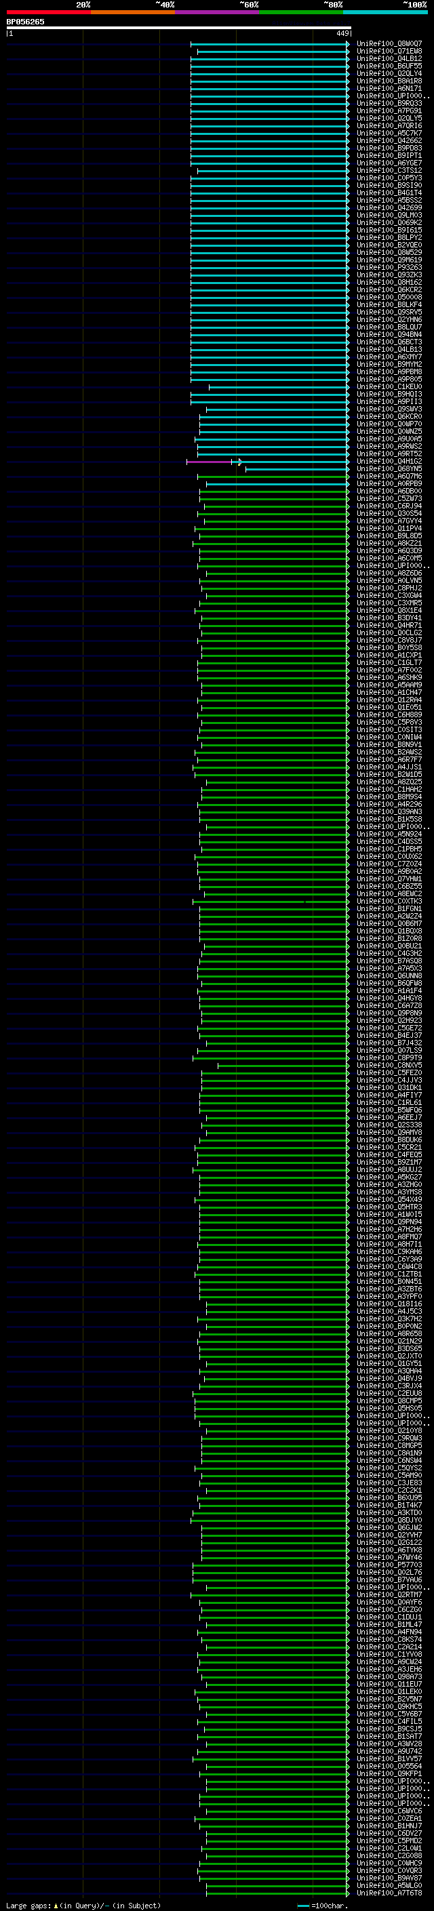Click hit label UniRef100_Q7VHW1

coord(389,879)
